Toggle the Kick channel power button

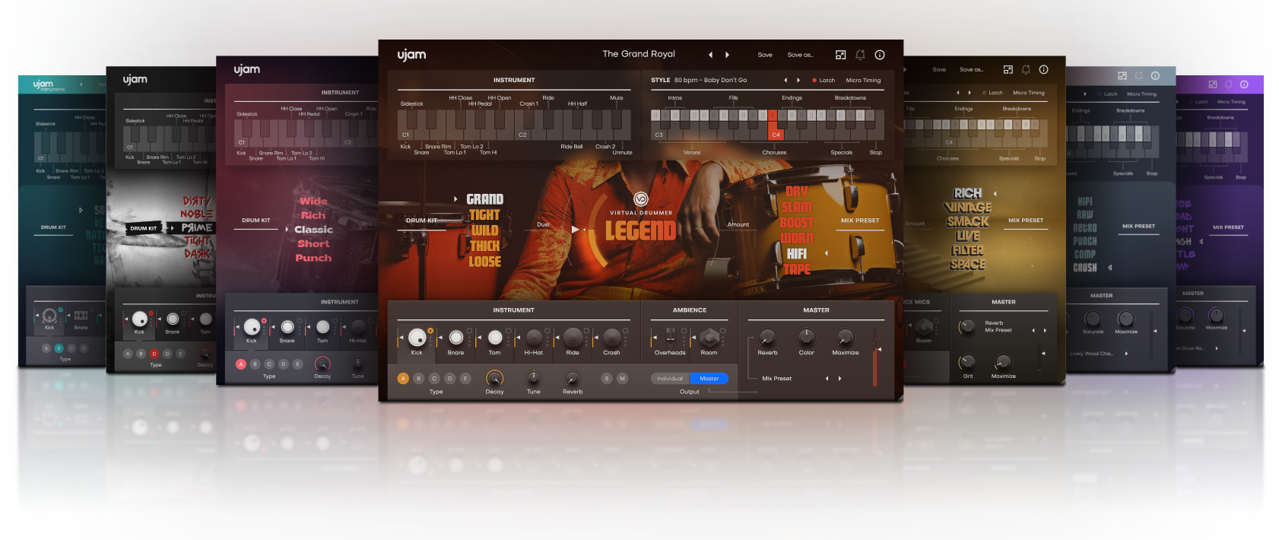[x=430, y=331]
